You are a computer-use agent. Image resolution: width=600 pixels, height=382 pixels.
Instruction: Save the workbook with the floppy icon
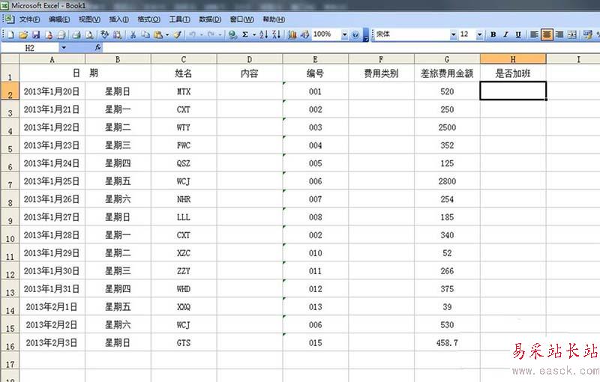[36, 34]
